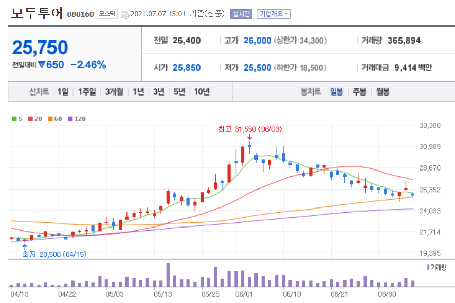Click the -2.46% change value
The width and height of the screenshot is (455, 303).
[88, 65]
